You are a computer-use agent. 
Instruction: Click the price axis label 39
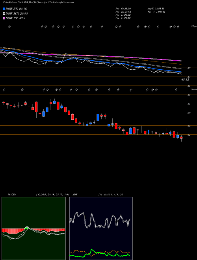coord(189,68)
